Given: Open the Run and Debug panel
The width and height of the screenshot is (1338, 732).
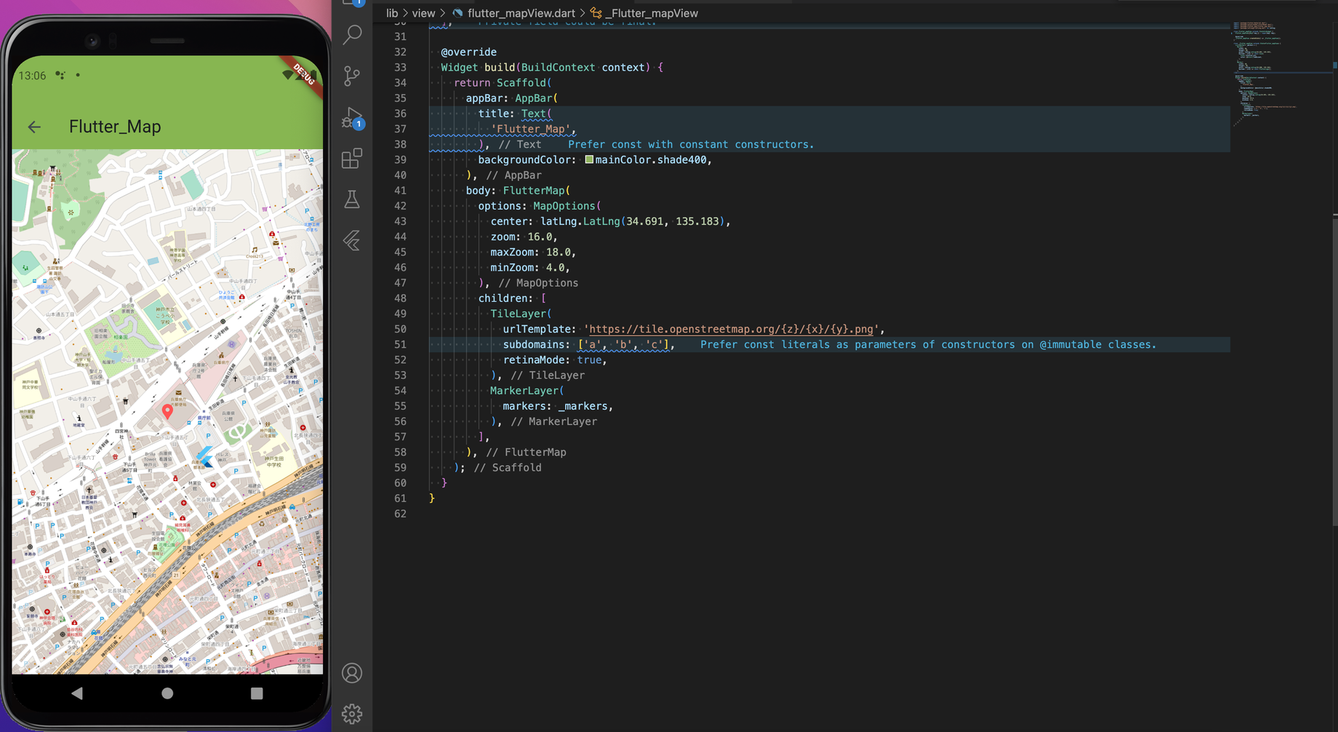Looking at the screenshot, I should [352, 117].
